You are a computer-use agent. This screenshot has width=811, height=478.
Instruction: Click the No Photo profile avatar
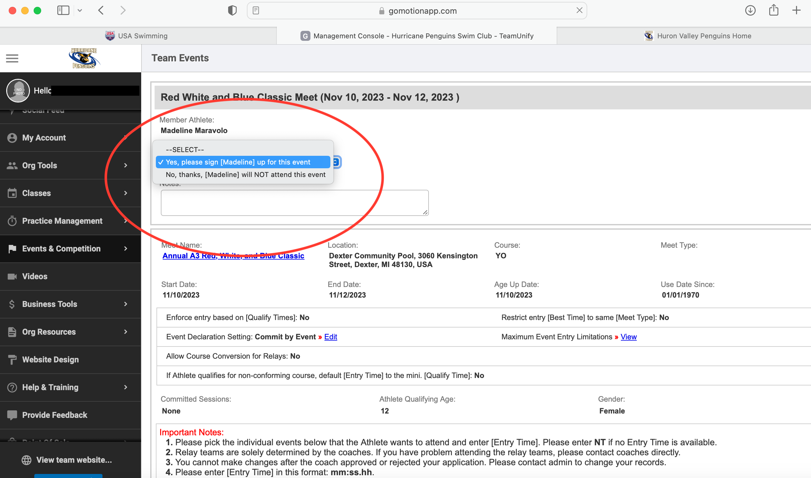18,91
